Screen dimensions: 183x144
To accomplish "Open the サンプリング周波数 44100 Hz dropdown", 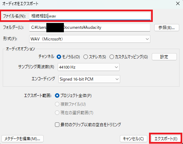I will (89, 67).
